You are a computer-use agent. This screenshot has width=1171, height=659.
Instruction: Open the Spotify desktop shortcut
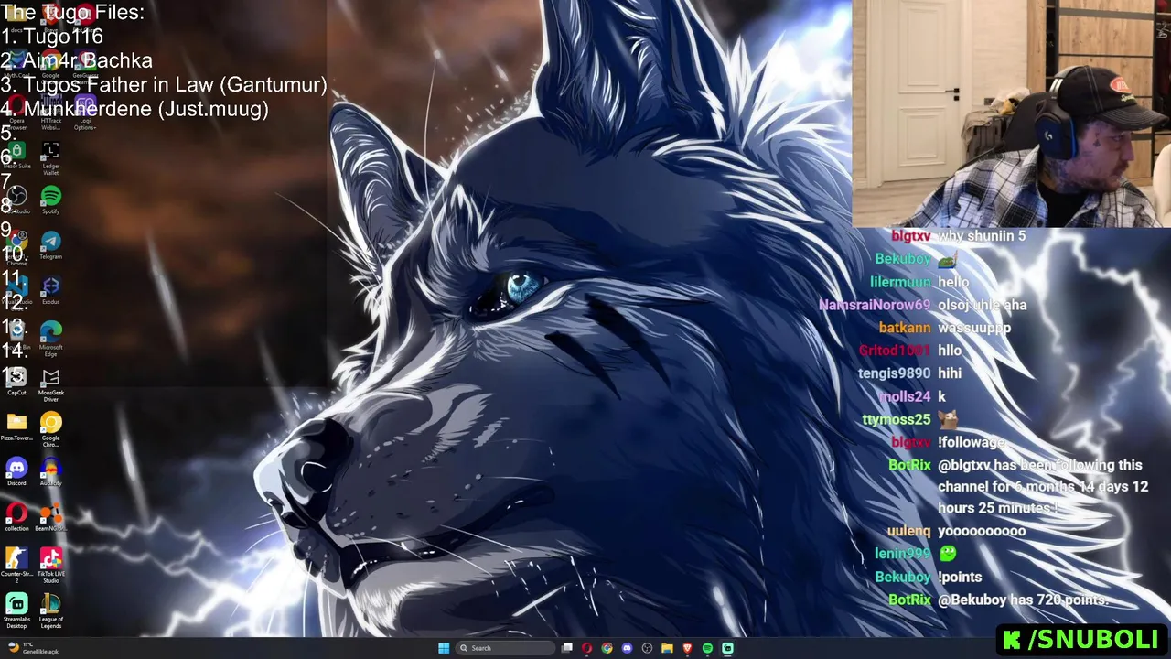point(51,200)
